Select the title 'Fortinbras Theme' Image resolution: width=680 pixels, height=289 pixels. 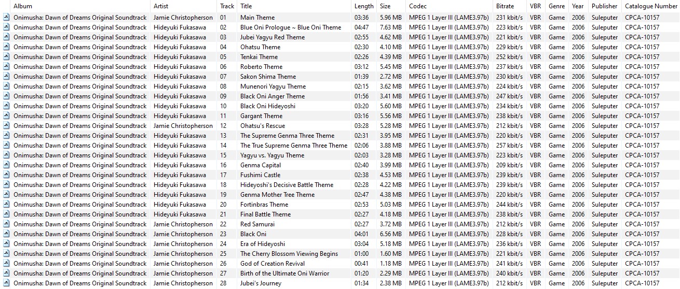264,205
